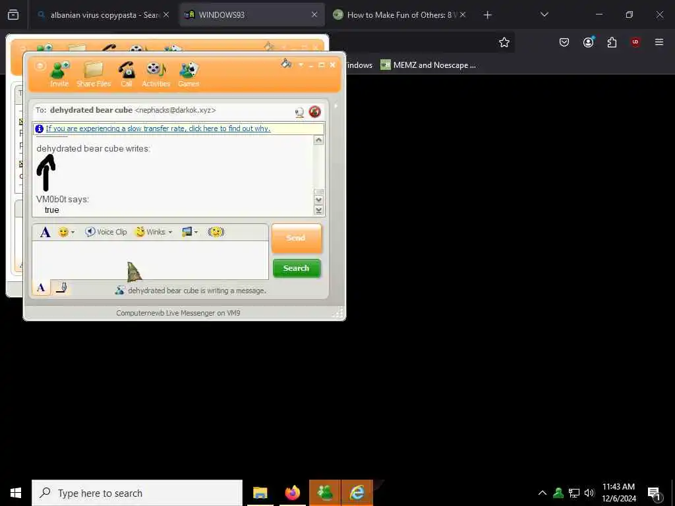
Task: Open the Firefox hamburger menu
Action: [x=659, y=42]
